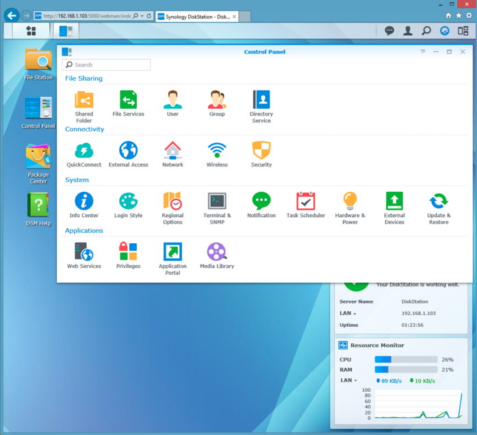Image resolution: width=477 pixels, height=435 pixels.
Task: Open Notification settings
Action: pyautogui.click(x=261, y=205)
